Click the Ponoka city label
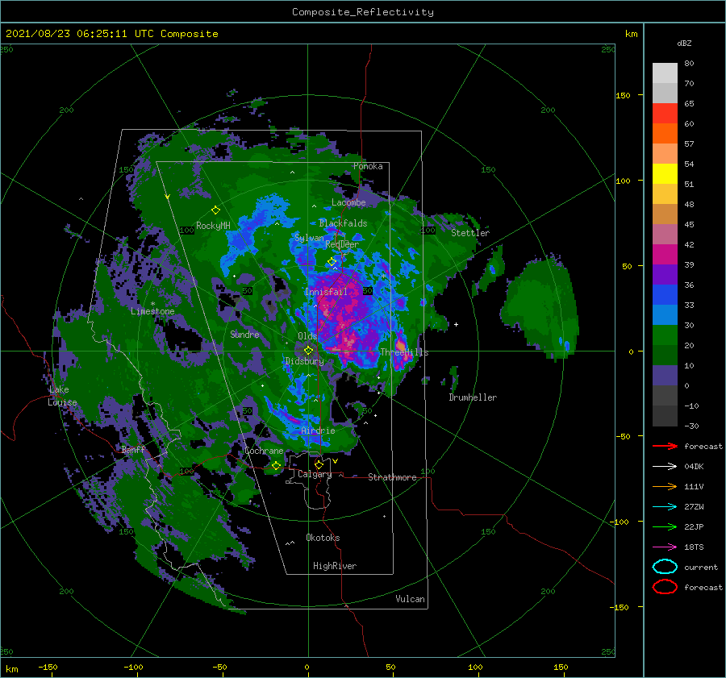 (368, 166)
